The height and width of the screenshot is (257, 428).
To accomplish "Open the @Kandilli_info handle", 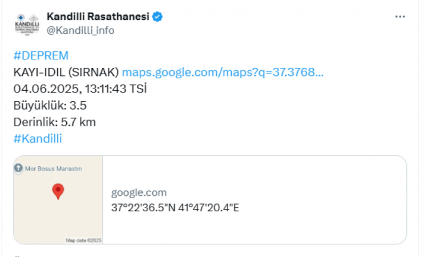I will click(x=80, y=30).
